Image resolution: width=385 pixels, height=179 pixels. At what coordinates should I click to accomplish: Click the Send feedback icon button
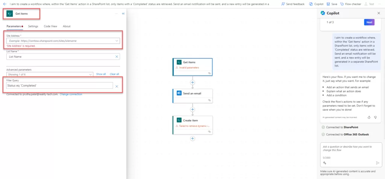[x=283, y=4]
